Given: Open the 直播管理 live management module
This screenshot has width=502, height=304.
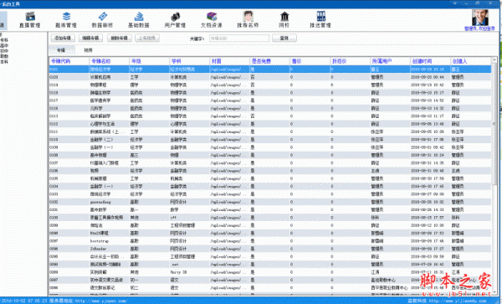Looking at the screenshot, I should (x=30, y=20).
